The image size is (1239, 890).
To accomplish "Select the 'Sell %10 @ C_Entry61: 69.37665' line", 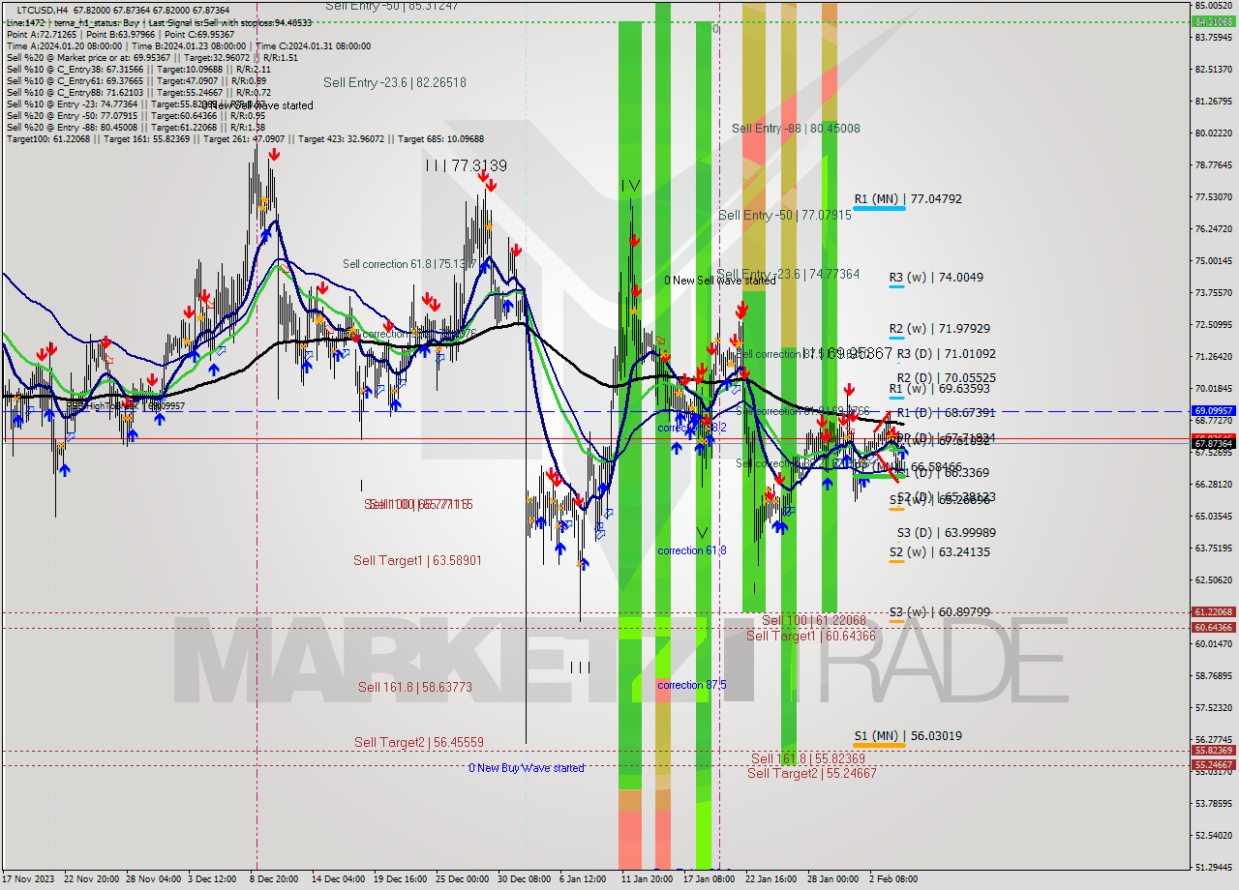I will (x=136, y=80).
